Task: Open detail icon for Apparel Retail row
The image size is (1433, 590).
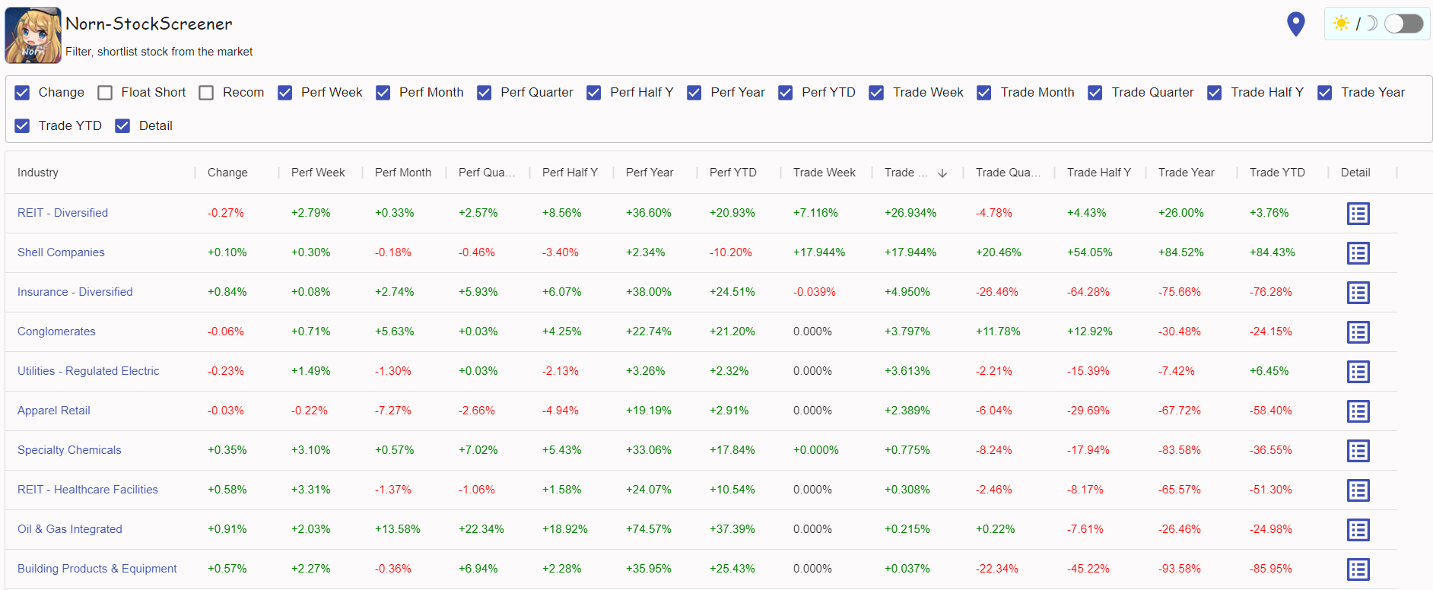Action: (1358, 411)
